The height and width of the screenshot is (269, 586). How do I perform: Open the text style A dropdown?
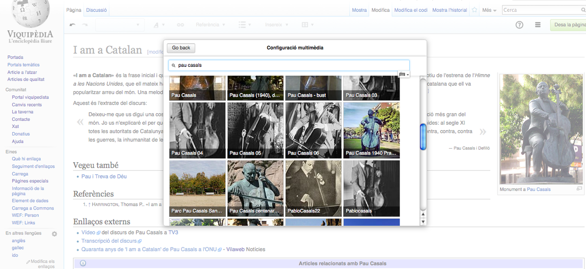coord(159,25)
